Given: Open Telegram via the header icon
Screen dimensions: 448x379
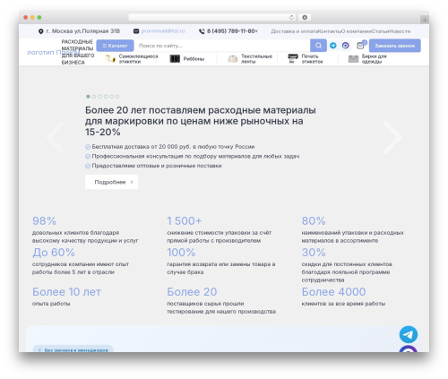Looking at the screenshot, I should click(x=333, y=46).
